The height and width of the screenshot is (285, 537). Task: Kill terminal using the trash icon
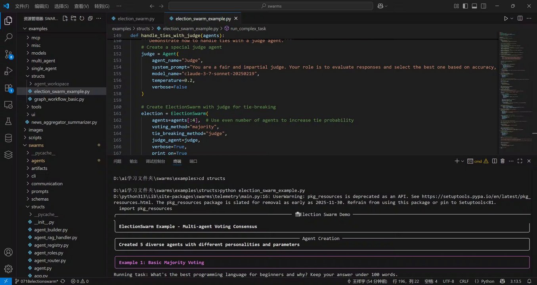click(503, 161)
